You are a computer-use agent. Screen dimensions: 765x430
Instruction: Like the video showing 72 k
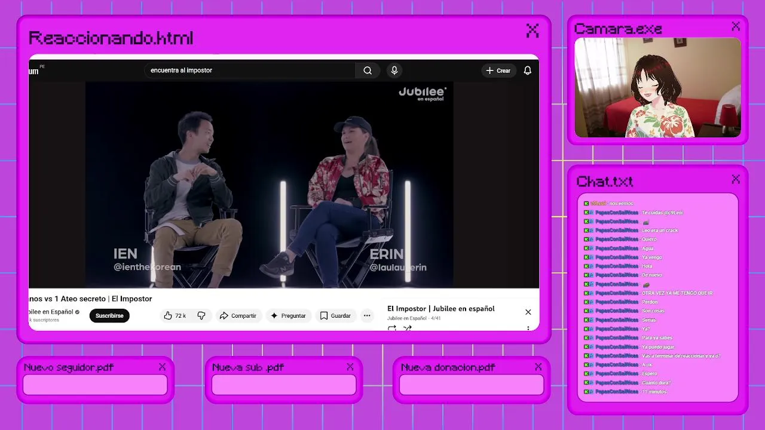coord(175,315)
